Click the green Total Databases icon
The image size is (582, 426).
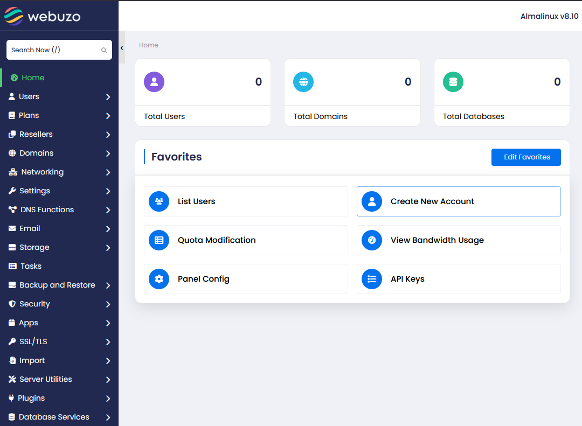(453, 82)
